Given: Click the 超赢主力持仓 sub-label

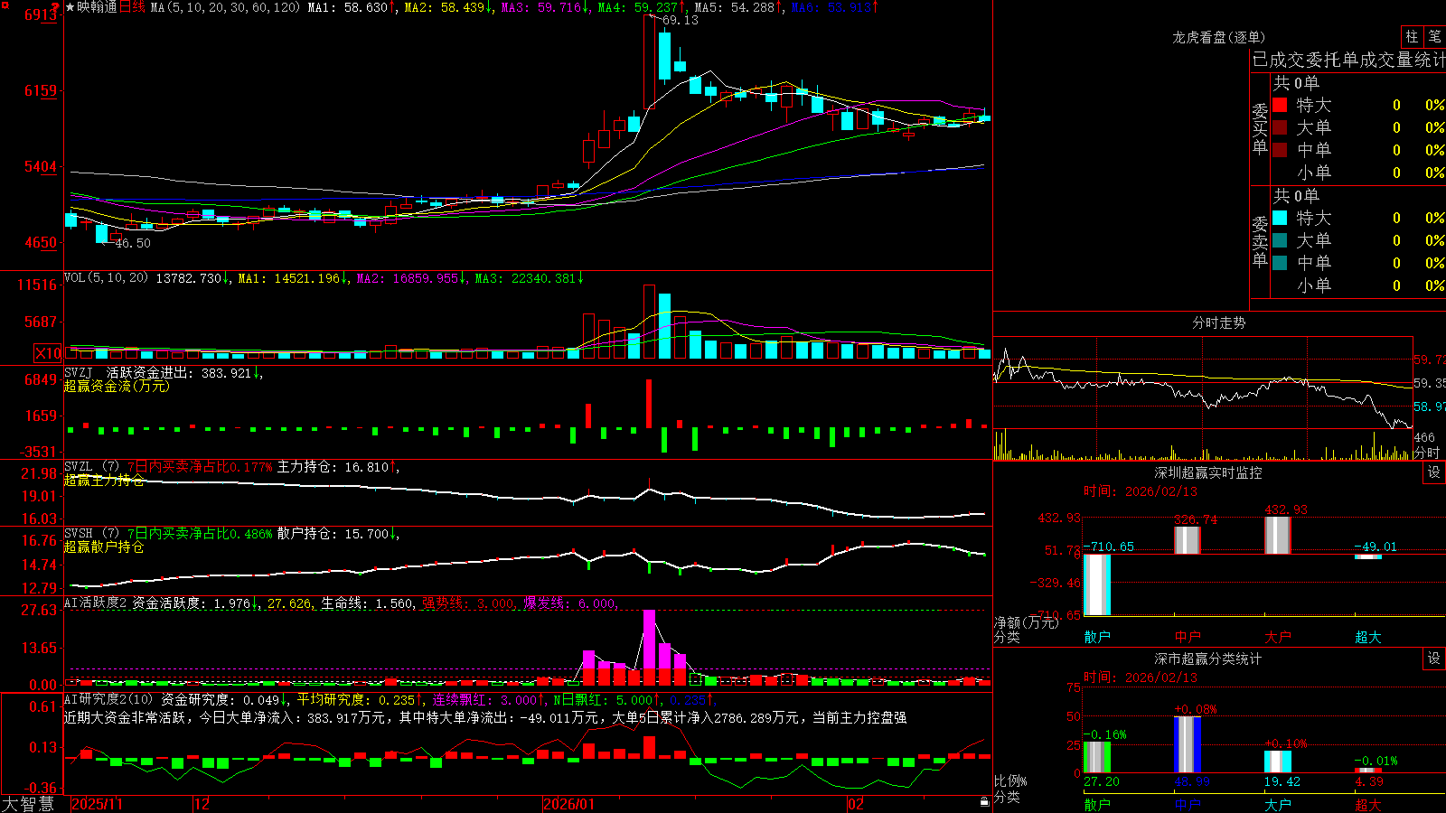Looking at the screenshot, I should [104, 480].
